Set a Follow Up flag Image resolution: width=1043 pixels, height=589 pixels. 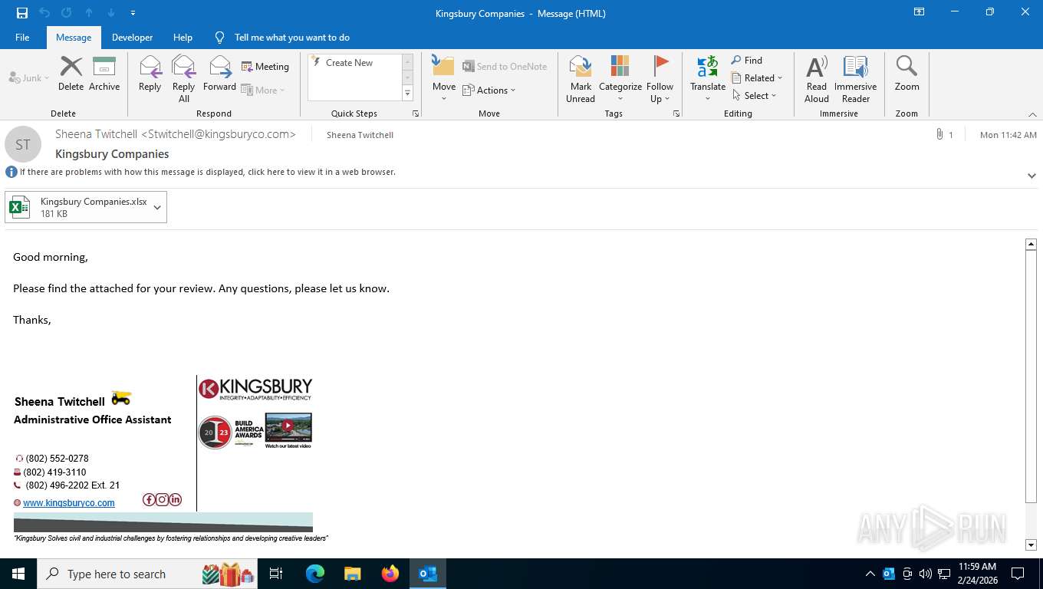[x=660, y=79]
